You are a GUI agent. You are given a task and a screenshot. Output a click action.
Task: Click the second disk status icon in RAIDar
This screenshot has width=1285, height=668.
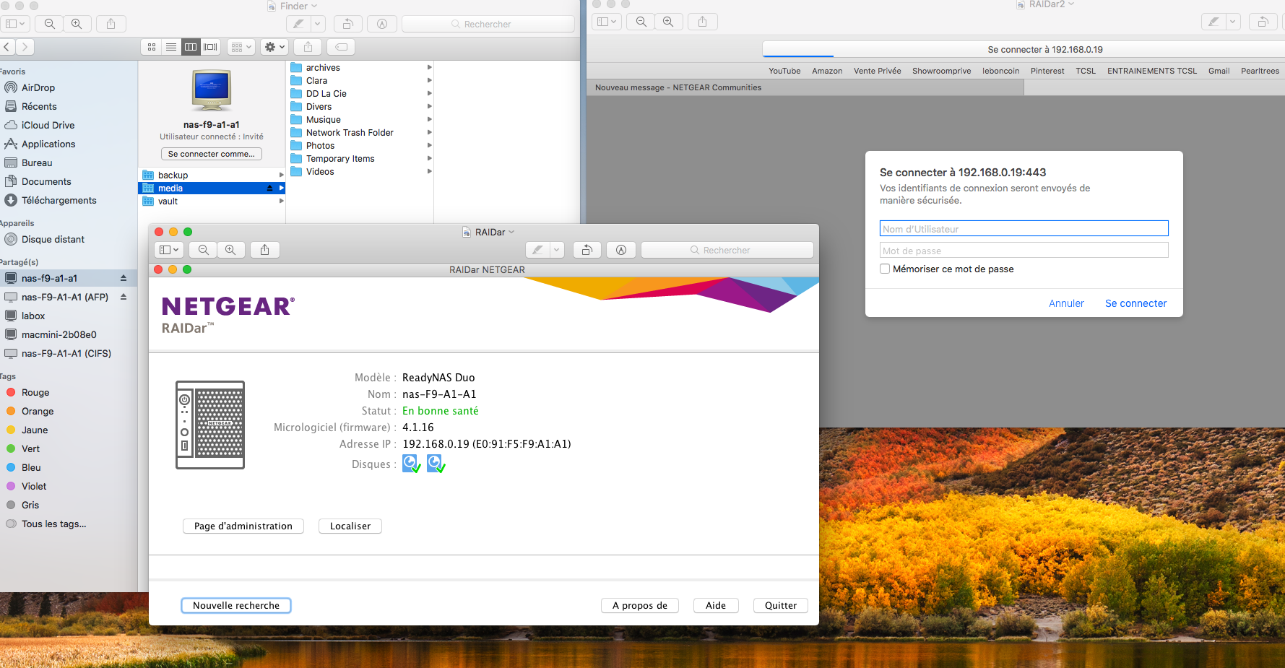[x=436, y=464]
